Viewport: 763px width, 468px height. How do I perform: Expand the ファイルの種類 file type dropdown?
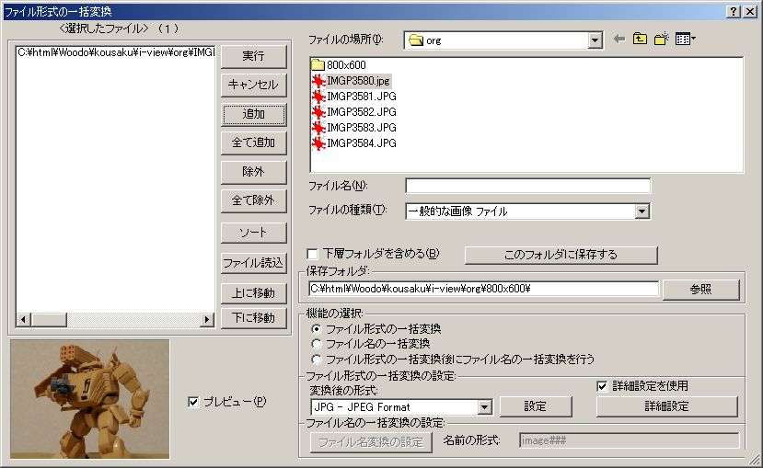tap(642, 211)
